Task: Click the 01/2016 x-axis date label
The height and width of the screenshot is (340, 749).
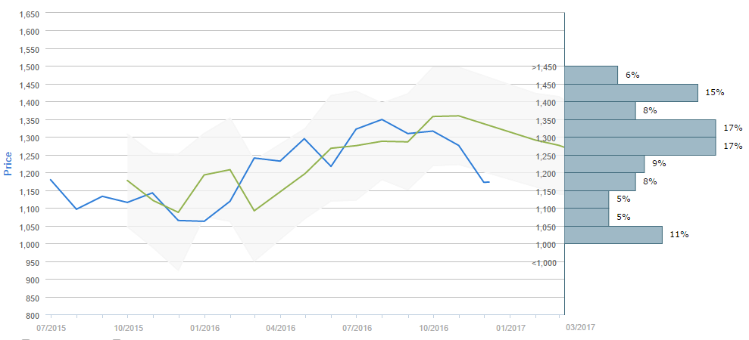Action: pos(204,328)
